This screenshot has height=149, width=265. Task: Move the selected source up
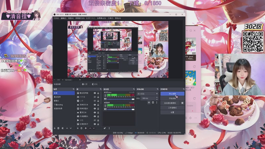click(90, 128)
